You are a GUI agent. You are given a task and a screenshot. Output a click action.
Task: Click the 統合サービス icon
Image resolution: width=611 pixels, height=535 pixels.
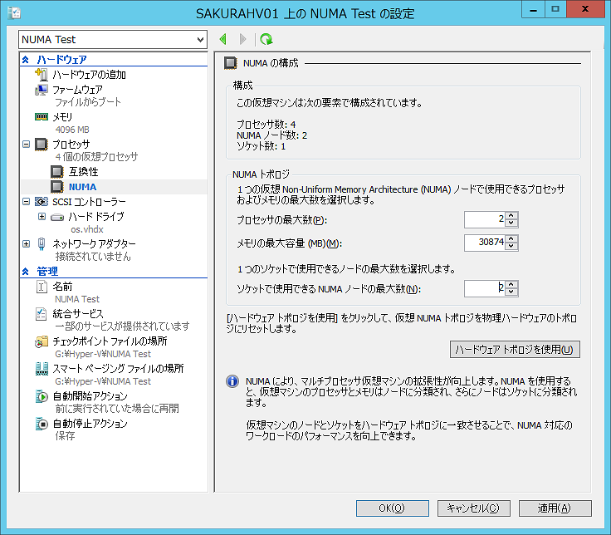(x=42, y=314)
